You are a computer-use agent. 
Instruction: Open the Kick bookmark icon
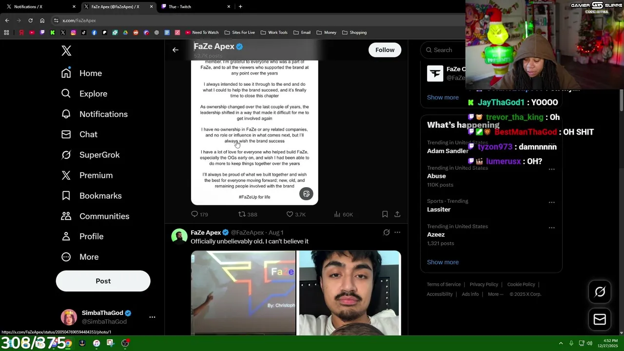click(53, 33)
